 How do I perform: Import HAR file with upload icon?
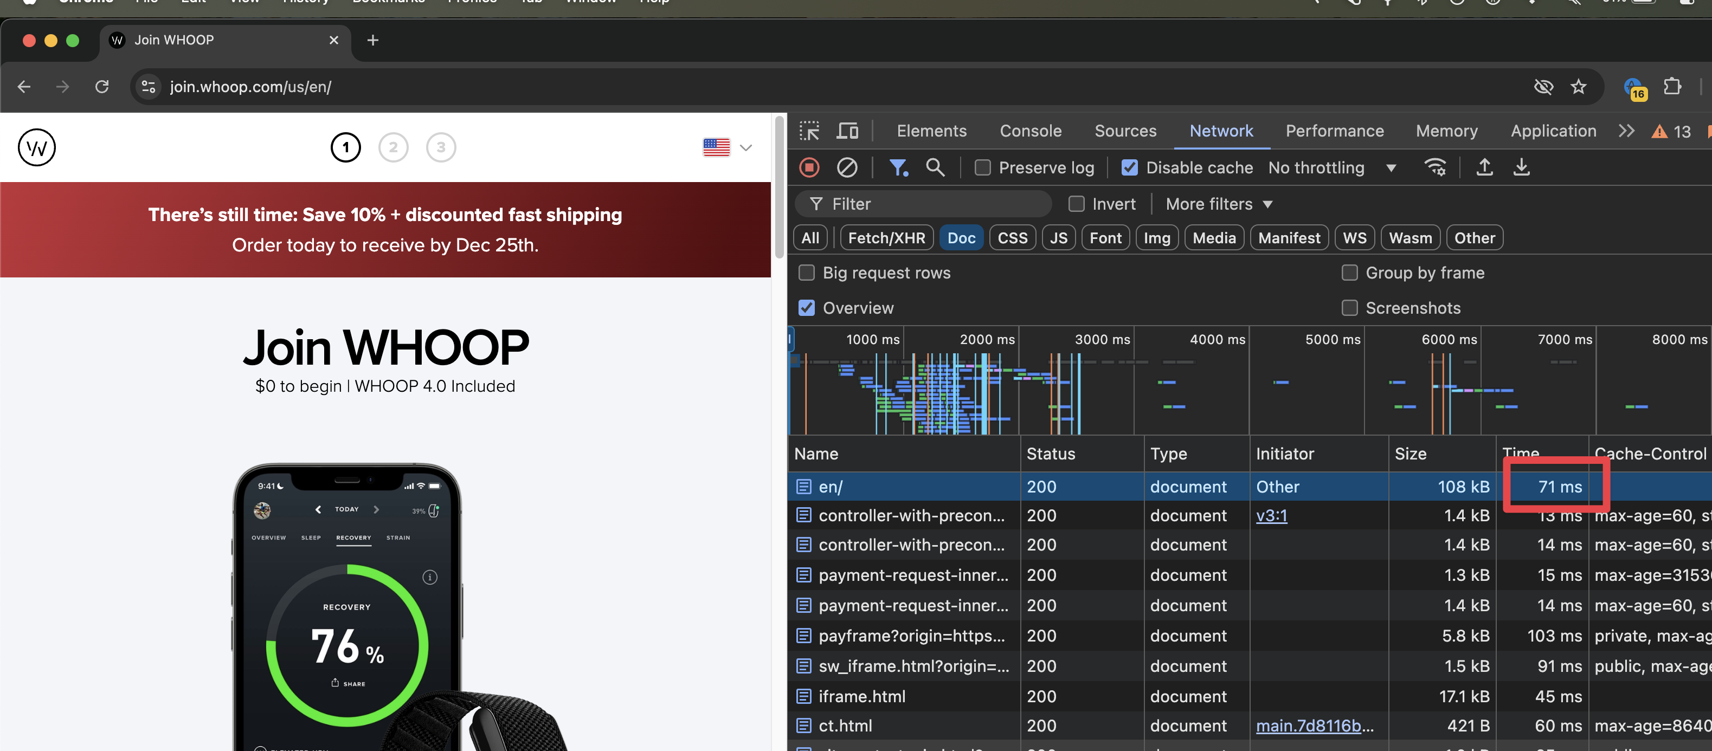tap(1484, 167)
